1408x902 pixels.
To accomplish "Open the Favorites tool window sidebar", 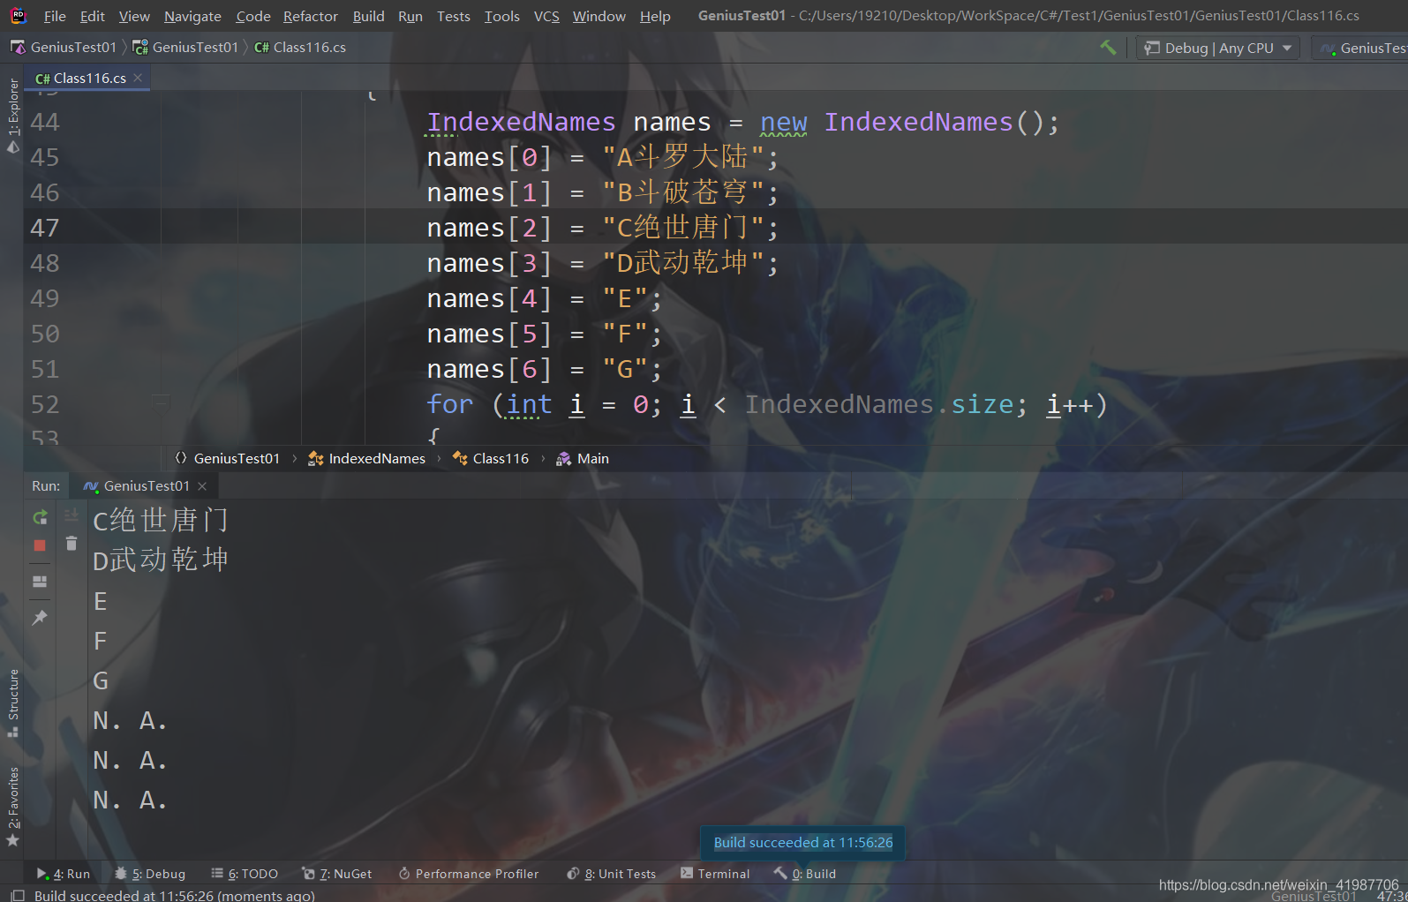I will coord(12,806).
